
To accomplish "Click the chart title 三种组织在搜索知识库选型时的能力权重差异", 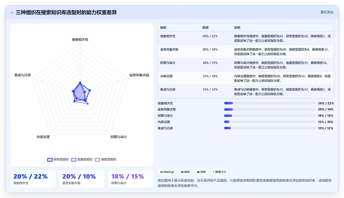I will 66,12.
